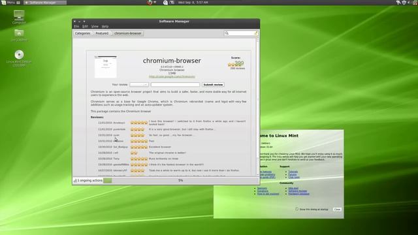Viewport: 418px width, 235px height.
Task: Open the Idea pool link in Welcome window
Action: 293,189
